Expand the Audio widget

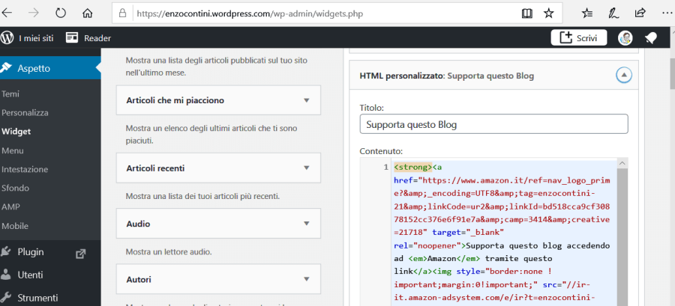tap(306, 224)
